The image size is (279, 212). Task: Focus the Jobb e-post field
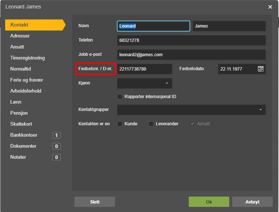(191, 55)
